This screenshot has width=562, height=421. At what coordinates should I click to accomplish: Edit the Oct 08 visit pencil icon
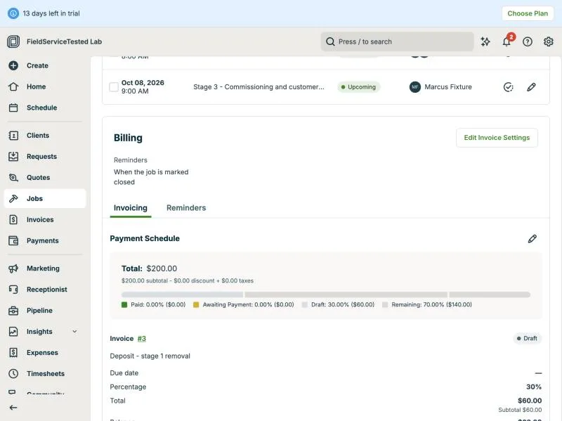click(531, 87)
